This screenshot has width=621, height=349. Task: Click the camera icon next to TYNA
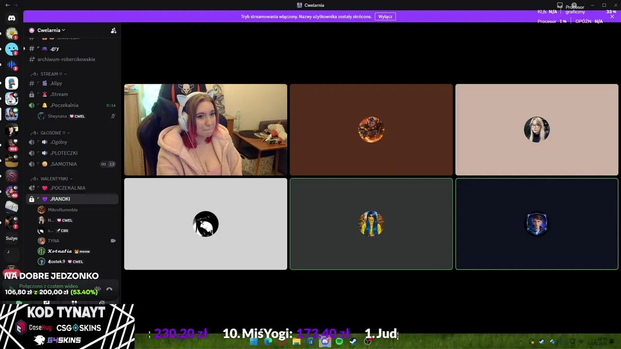tap(113, 241)
